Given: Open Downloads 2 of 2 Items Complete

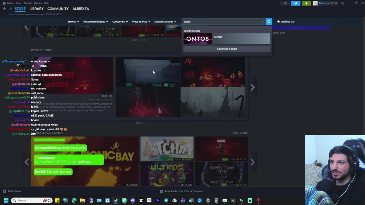Looking at the screenshot, I should tap(184, 191).
